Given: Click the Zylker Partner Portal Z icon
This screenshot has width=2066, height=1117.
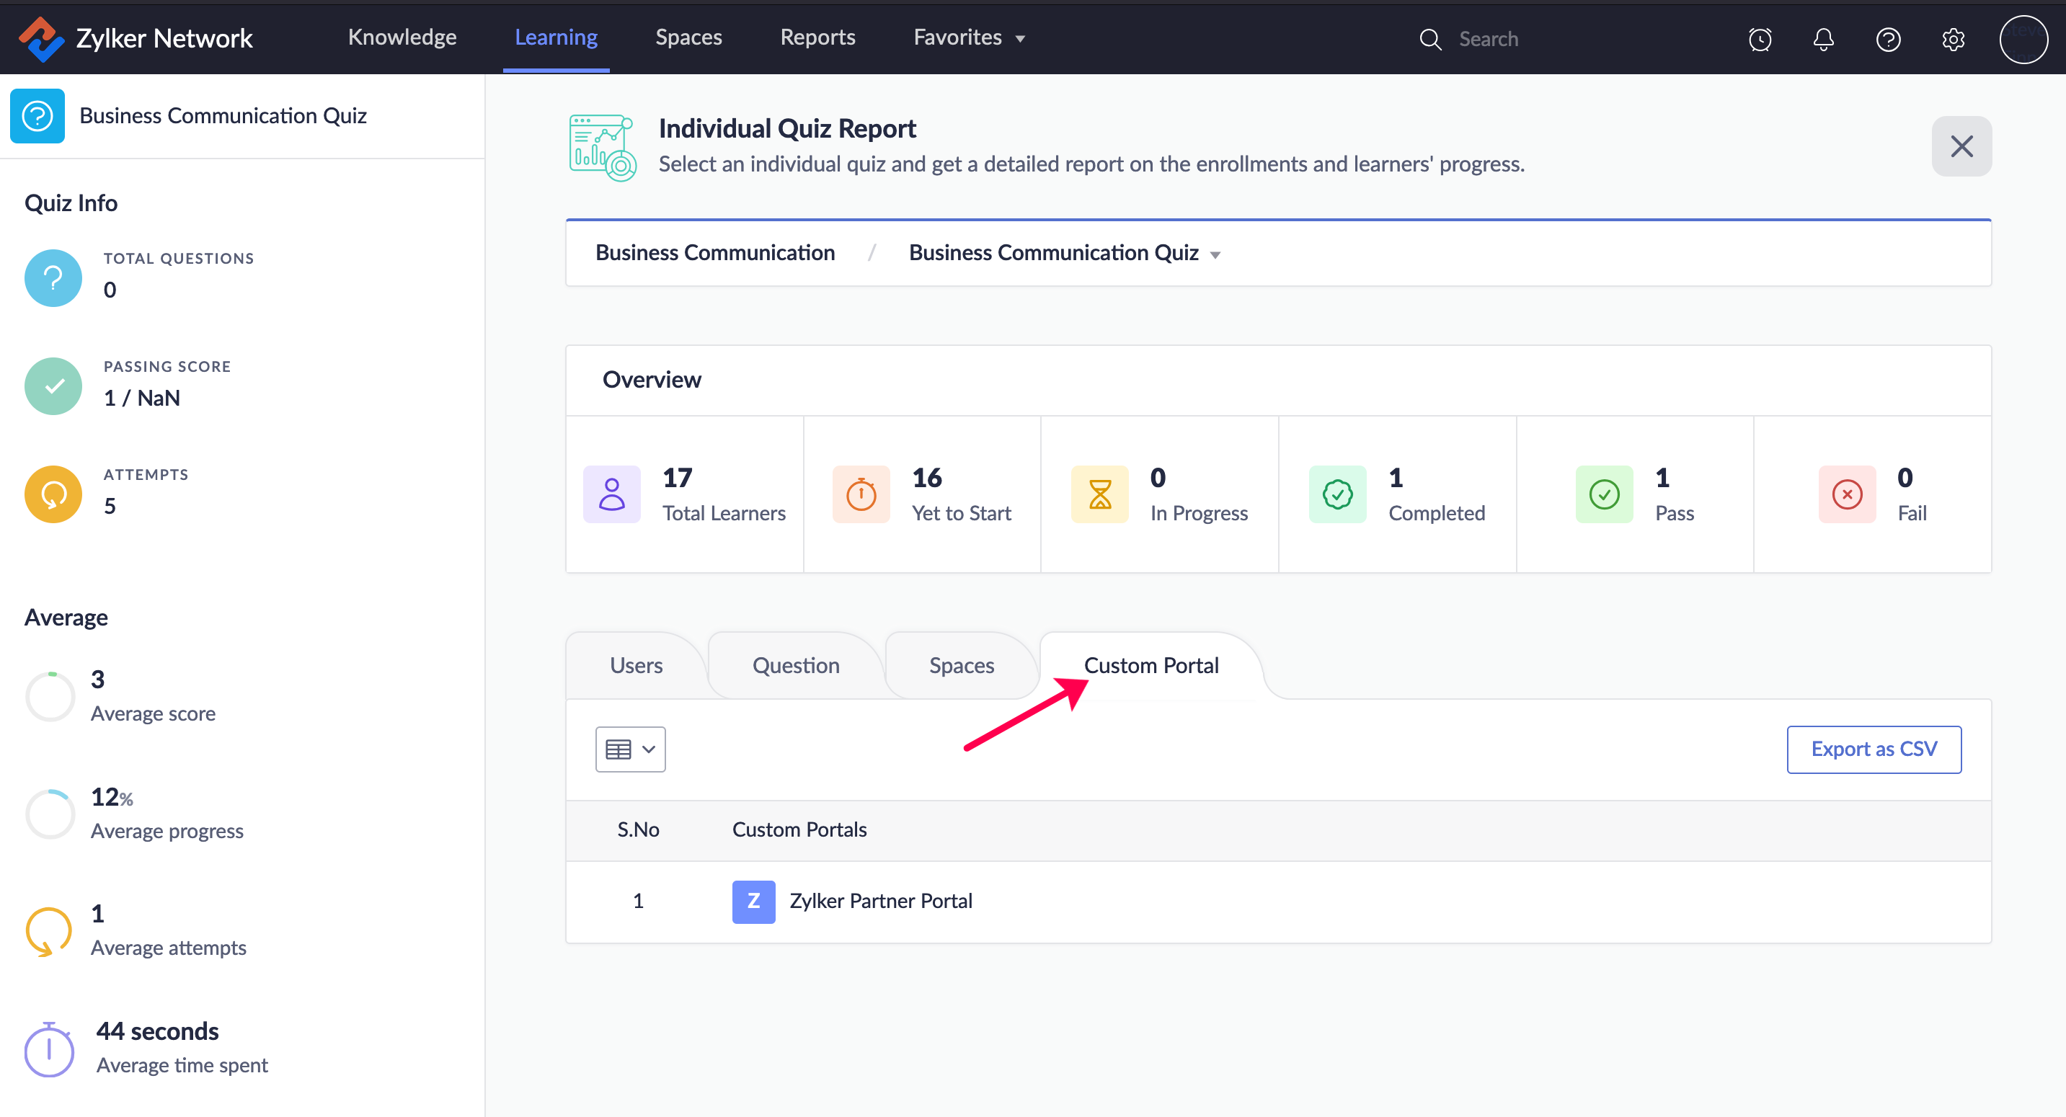Looking at the screenshot, I should 753,902.
